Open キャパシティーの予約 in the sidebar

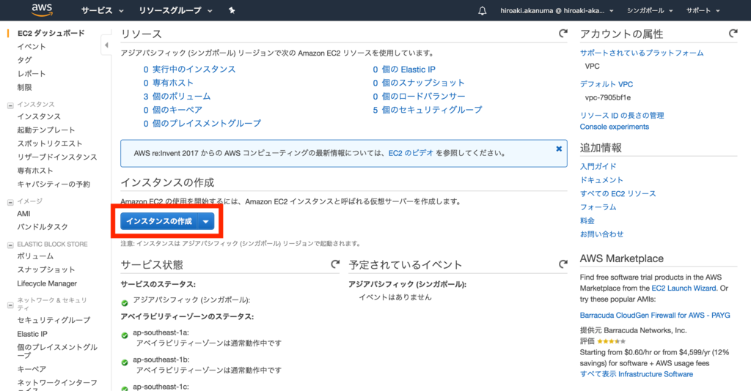click(54, 184)
